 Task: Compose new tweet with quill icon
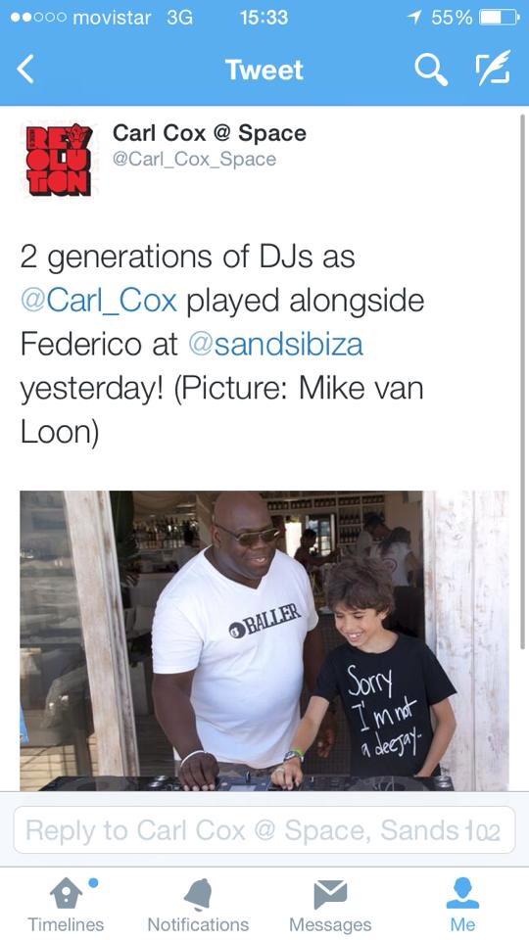coord(494,68)
